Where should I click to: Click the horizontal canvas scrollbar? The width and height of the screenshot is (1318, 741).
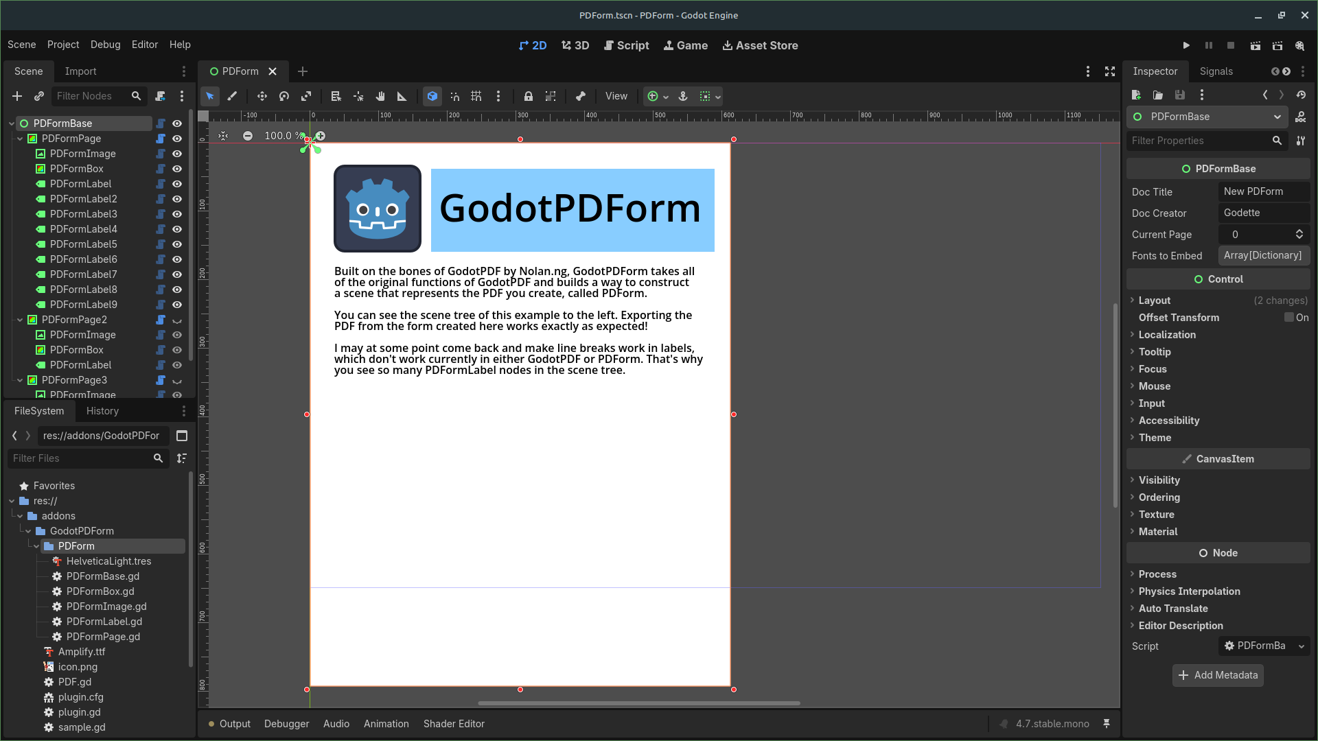coord(639,703)
